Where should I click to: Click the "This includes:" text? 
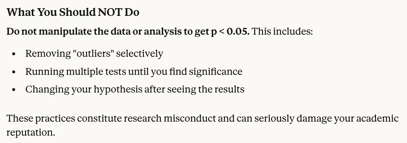pyautogui.click(x=283, y=32)
